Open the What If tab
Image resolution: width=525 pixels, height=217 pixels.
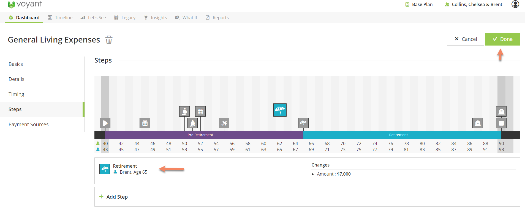coord(186,18)
